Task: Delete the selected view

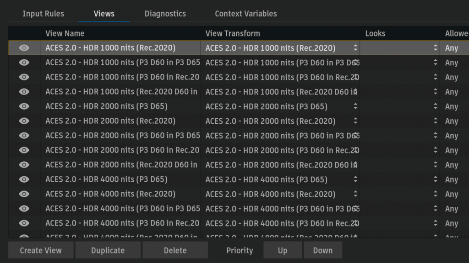Action: tap(175, 250)
